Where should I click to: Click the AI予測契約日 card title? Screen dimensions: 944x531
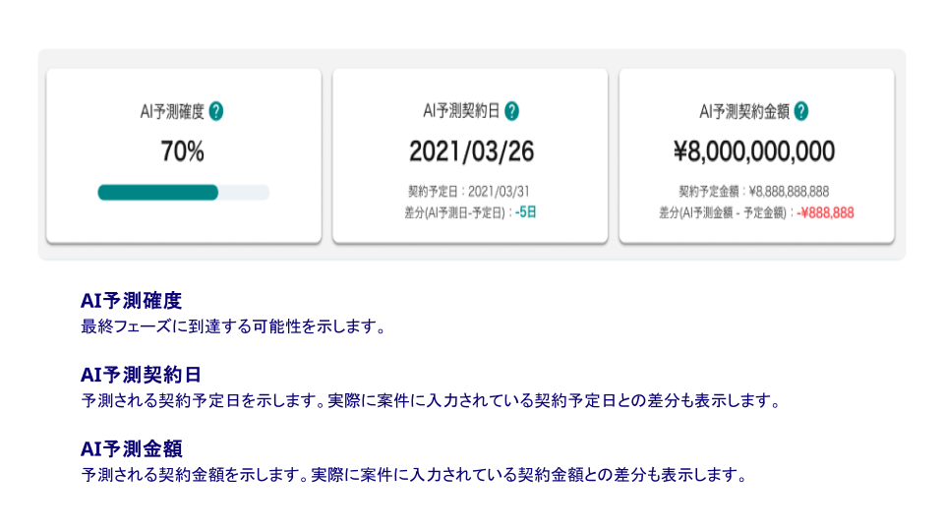(462, 111)
